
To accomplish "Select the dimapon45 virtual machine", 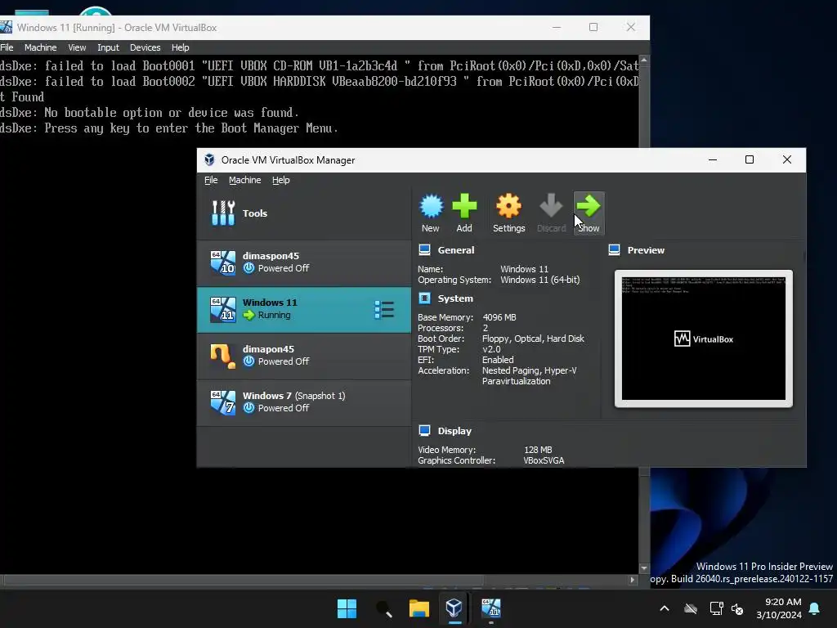I will tap(304, 356).
